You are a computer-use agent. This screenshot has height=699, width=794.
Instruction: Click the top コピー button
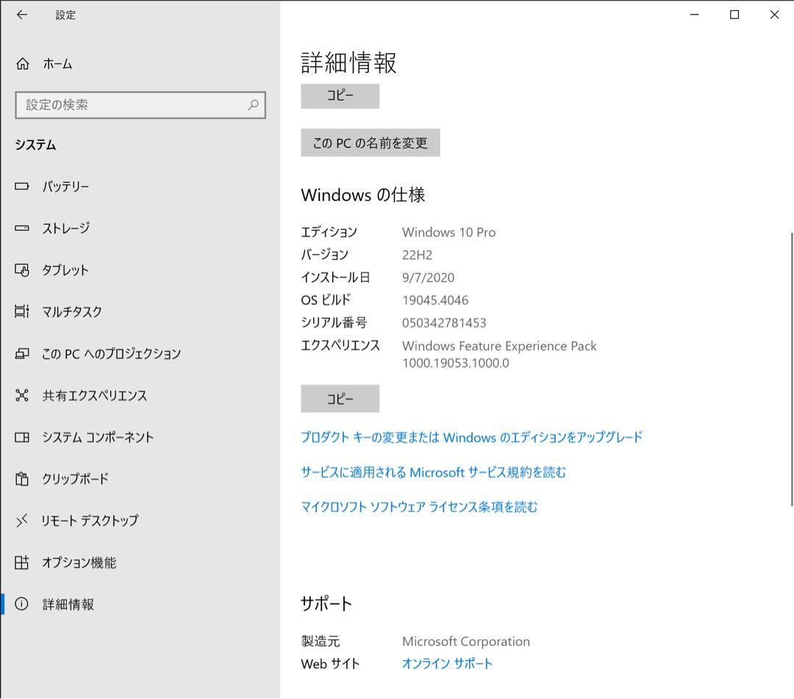tap(340, 96)
